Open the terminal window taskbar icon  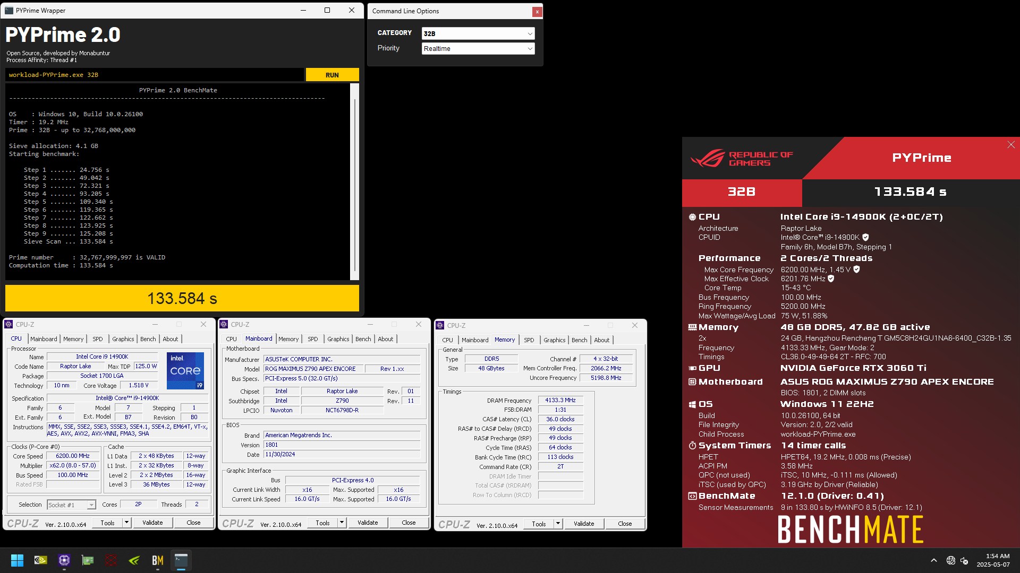tap(181, 560)
